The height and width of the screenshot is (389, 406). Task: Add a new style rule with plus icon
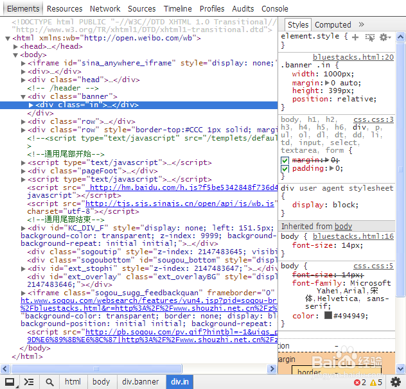click(x=355, y=37)
